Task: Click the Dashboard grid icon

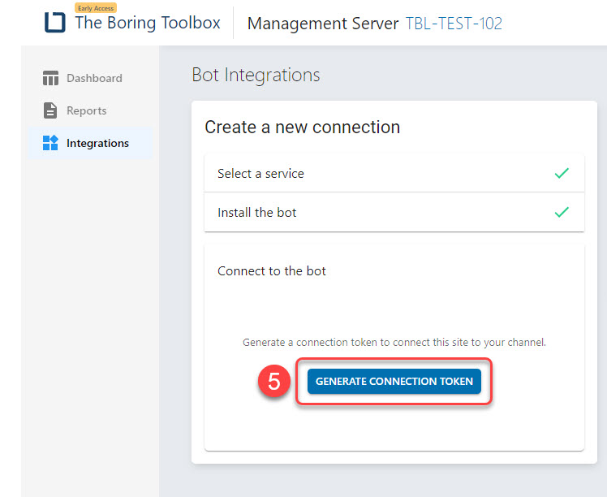Action: (x=50, y=78)
